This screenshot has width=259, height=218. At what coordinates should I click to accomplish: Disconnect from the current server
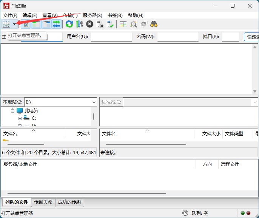100,24
